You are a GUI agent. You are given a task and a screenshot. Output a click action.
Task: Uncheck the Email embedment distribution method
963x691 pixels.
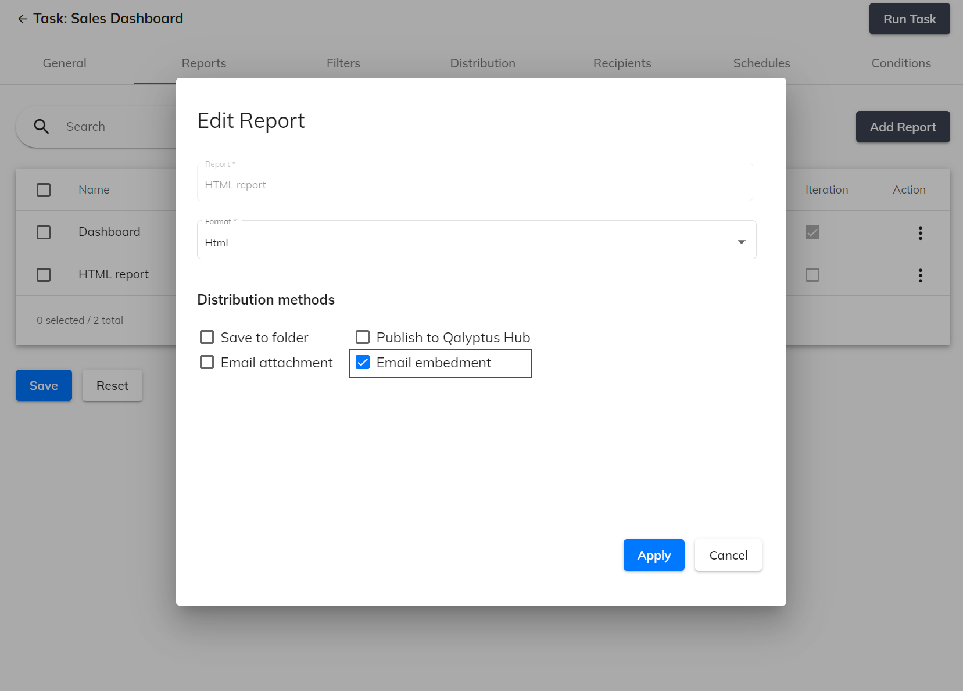point(363,362)
